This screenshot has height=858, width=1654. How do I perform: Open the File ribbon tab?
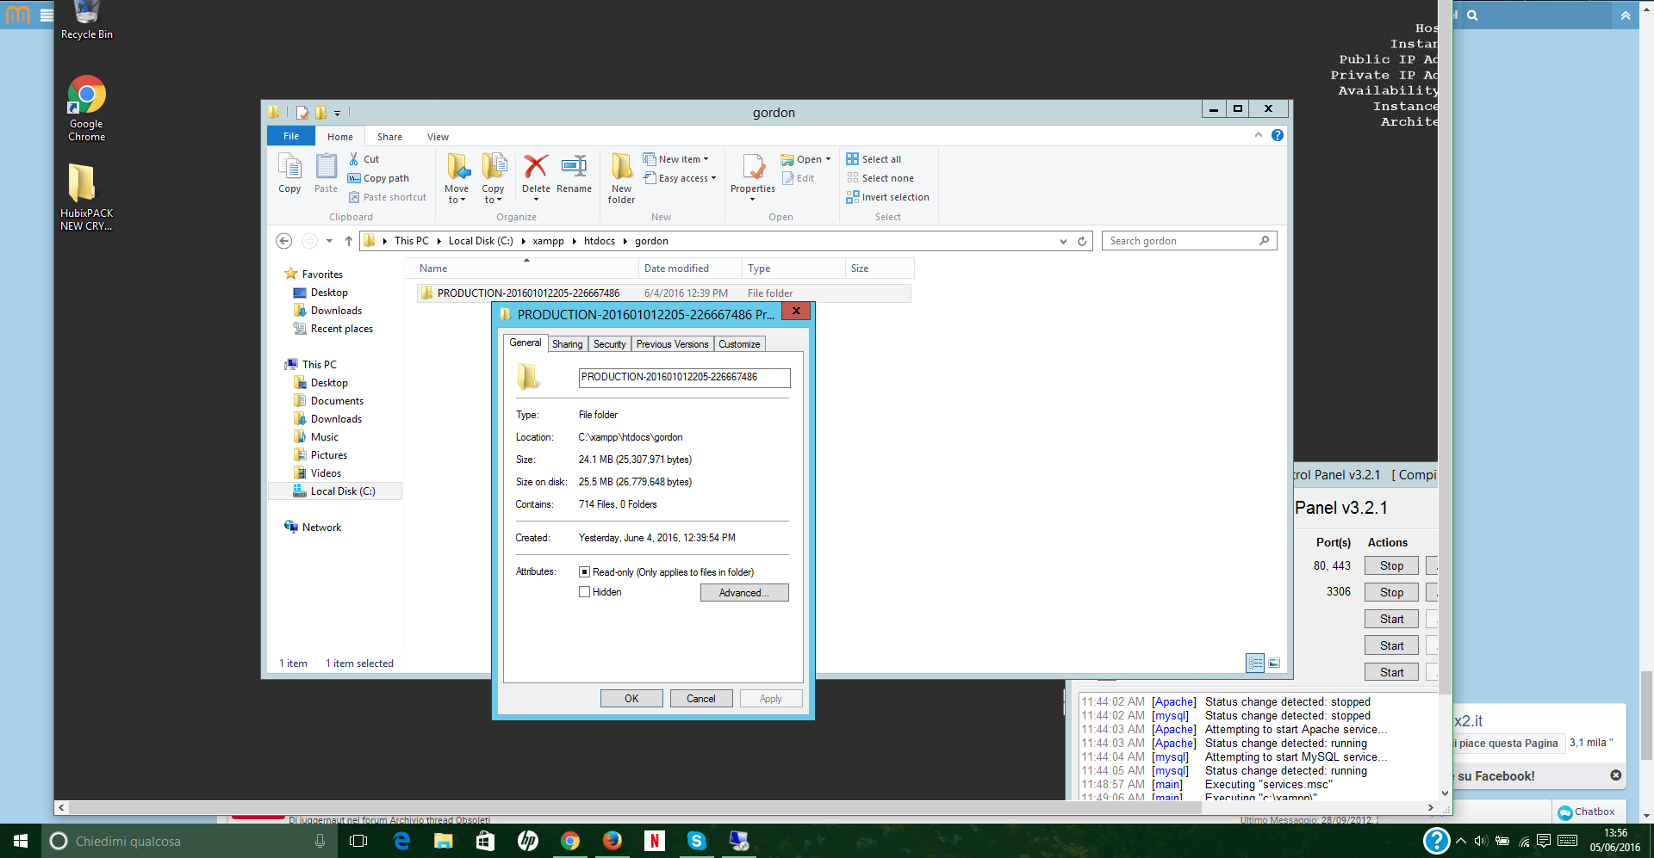pyautogui.click(x=291, y=136)
